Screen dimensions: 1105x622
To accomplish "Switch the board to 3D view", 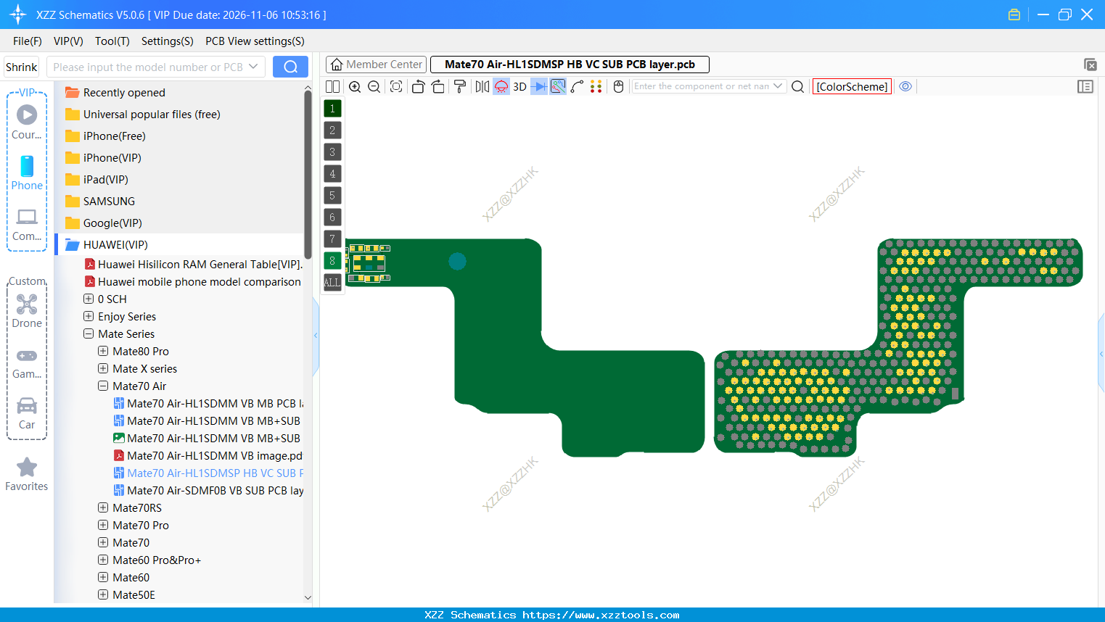I will pos(519,86).
